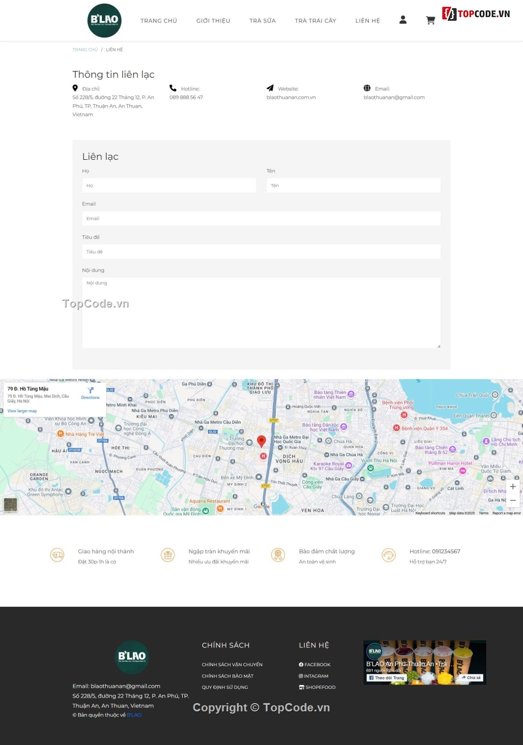
Task: Open GIỚI THIỆU menu item
Action: pos(213,21)
